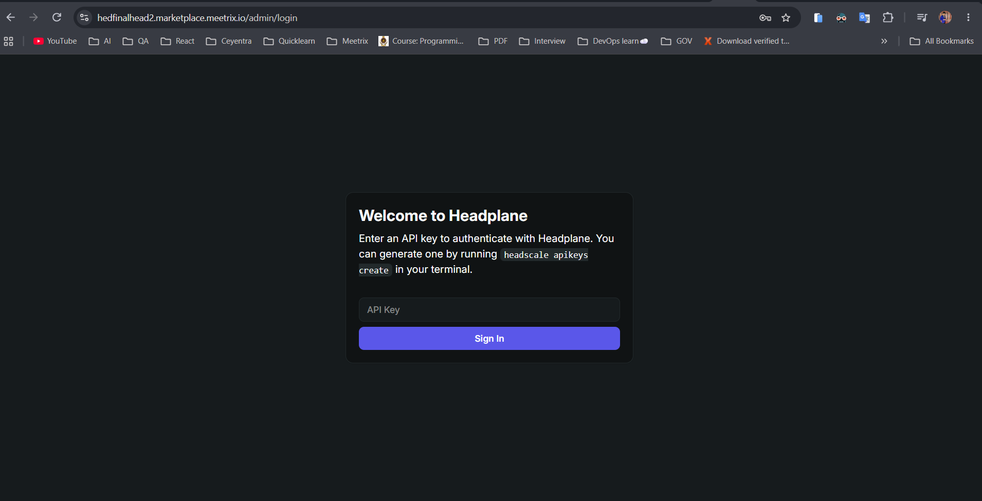
Task: Open the blue document extension icon
Action: click(x=818, y=18)
